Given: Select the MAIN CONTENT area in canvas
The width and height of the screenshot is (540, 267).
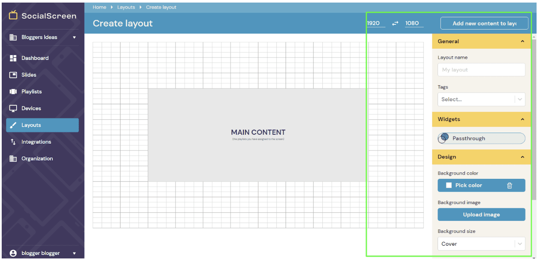Looking at the screenshot, I should pos(258,135).
